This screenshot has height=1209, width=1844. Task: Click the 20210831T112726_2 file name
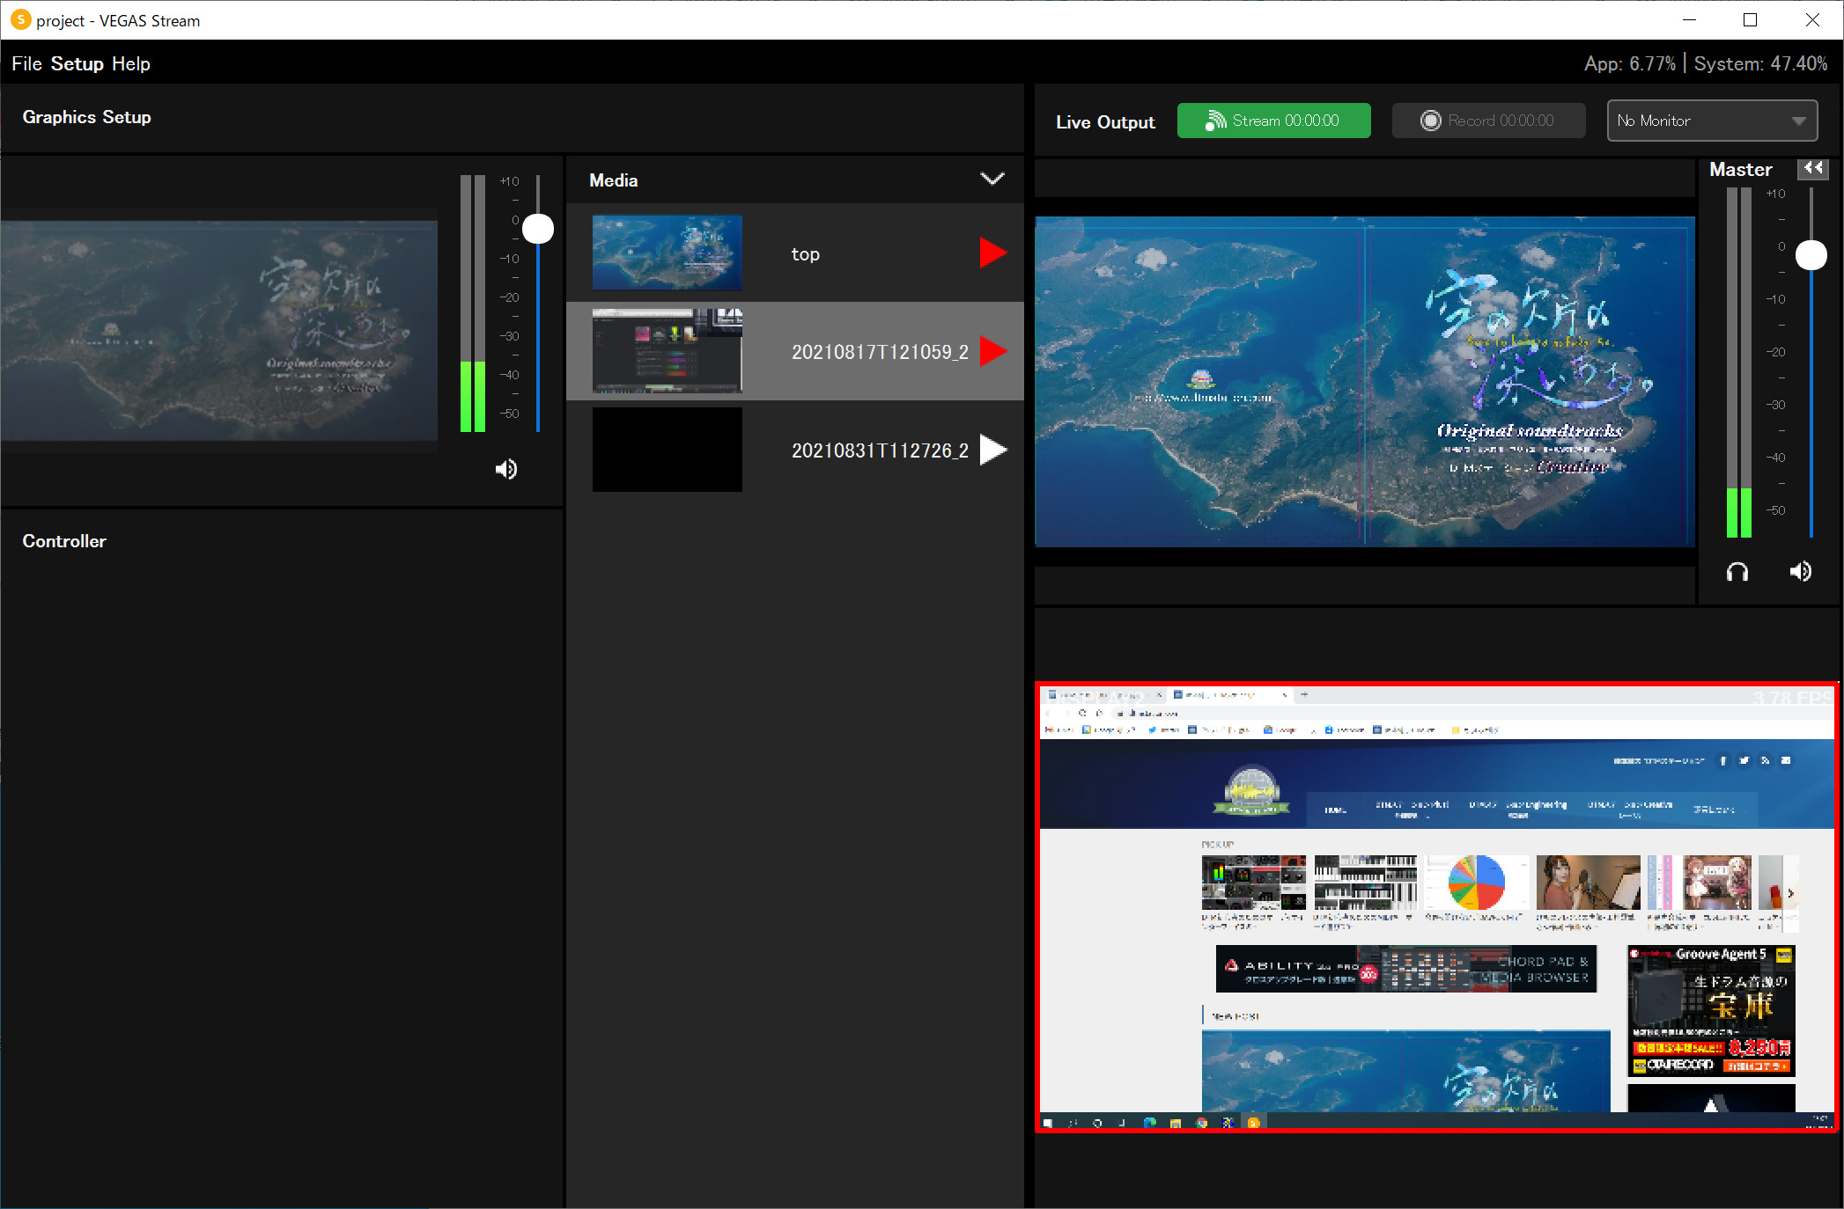(880, 451)
